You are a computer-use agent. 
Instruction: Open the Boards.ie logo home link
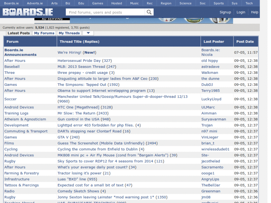click(x=28, y=12)
